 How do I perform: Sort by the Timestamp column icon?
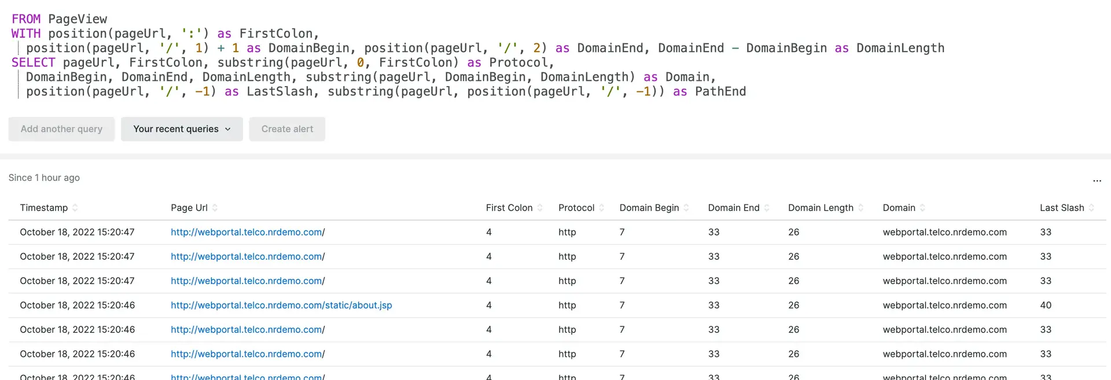pyautogui.click(x=75, y=208)
